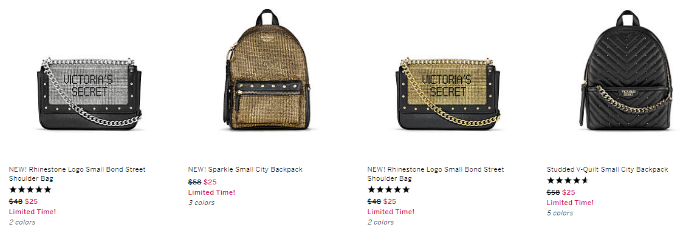700x239 pixels.
Task: Open the silver-chain Rhinestone Logo shoulder bag image
Action: coord(90,93)
